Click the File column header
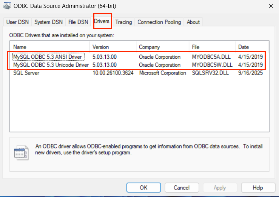Image resolution: width=279 pixels, height=197 pixels. click(x=212, y=47)
